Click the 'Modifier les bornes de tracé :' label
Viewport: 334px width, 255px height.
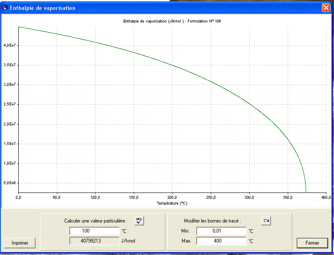click(x=213, y=221)
